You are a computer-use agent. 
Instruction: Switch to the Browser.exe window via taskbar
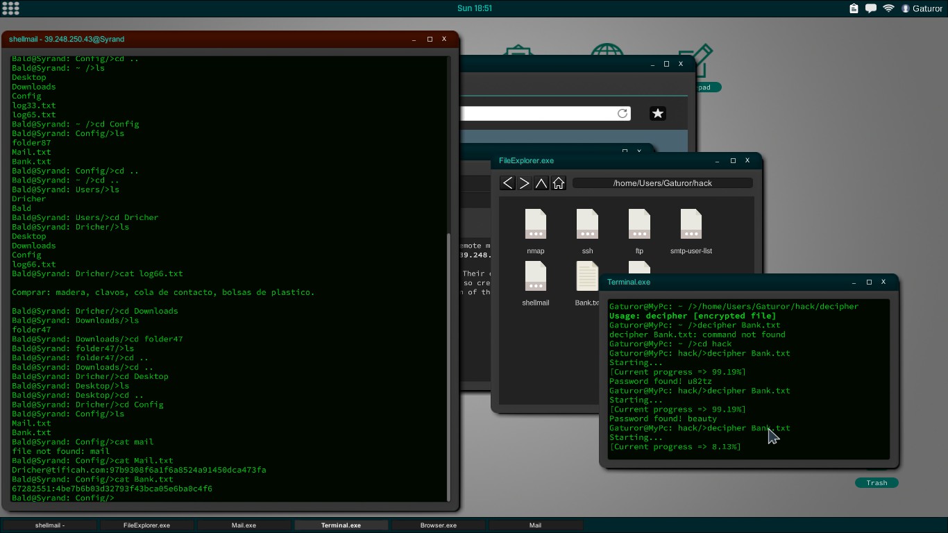pos(438,525)
